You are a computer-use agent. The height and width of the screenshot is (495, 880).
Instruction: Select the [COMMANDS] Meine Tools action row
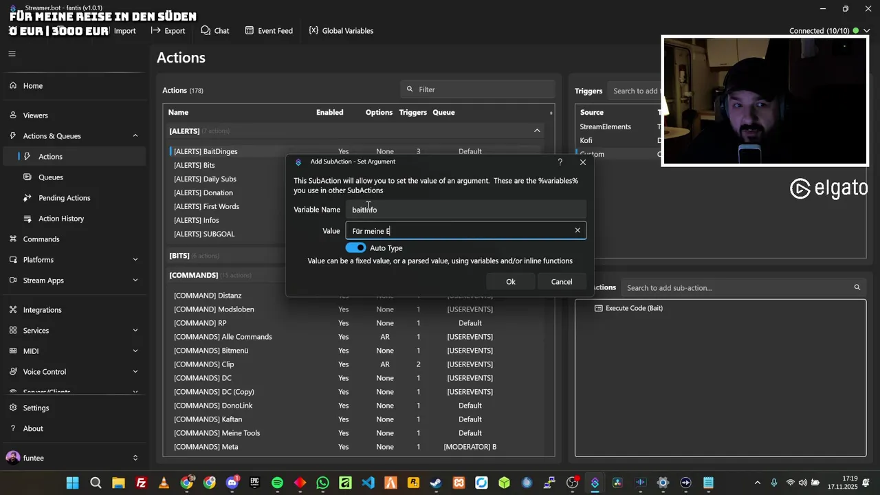pos(355,433)
